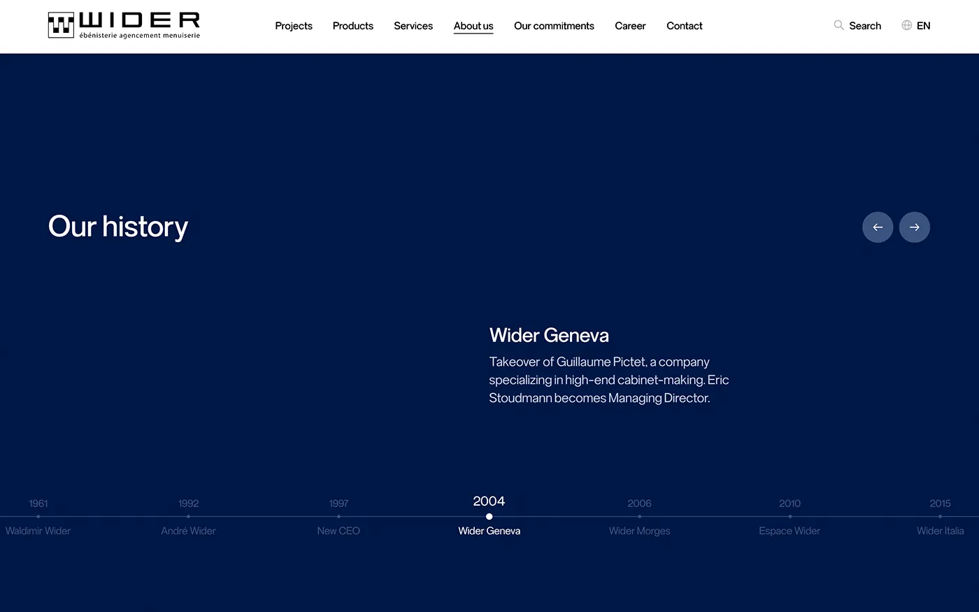979x612 pixels.
Task: Click the globe language icon
Action: coord(906,25)
